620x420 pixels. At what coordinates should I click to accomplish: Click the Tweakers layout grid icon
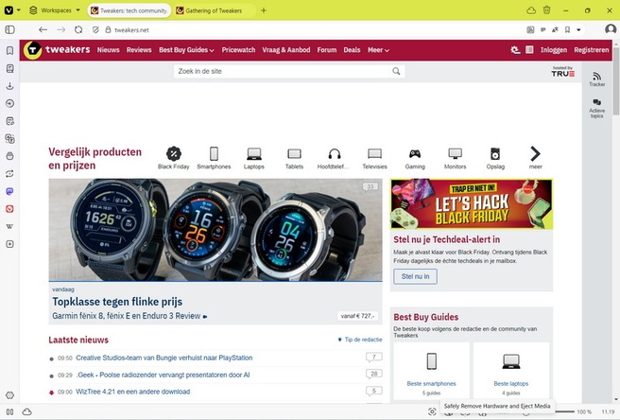pyautogui.click(x=529, y=50)
